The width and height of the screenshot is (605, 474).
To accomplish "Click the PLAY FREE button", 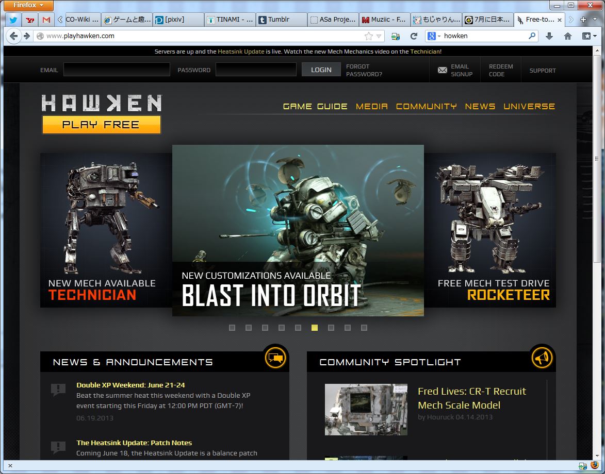I will click(102, 125).
